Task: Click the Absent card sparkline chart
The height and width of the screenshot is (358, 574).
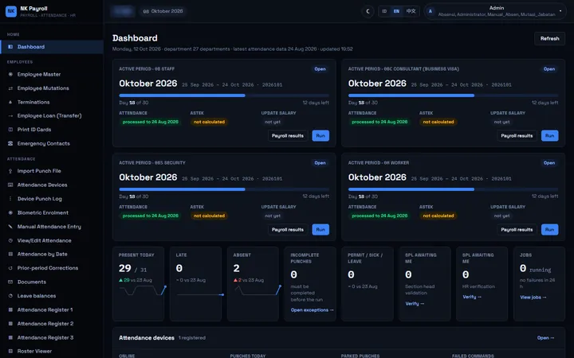Action: (258, 290)
